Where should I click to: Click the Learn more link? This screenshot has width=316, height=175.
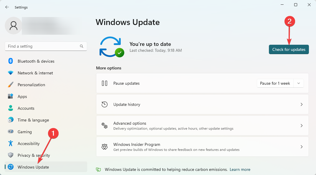(x=240, y=170)
